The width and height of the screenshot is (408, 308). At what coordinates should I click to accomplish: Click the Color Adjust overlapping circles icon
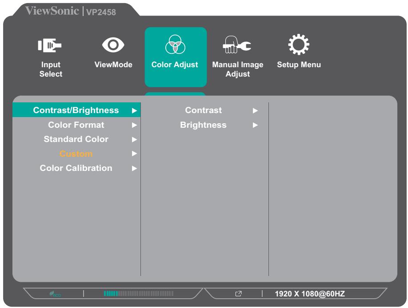(x=175, y=45)
